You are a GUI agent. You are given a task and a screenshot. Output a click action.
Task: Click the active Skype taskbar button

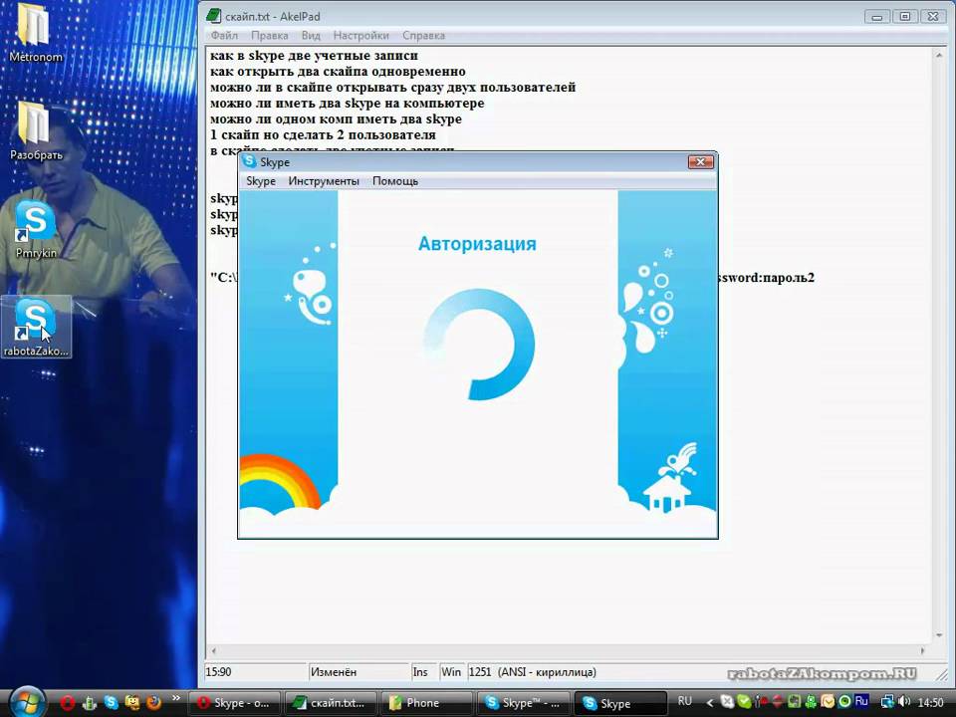(x=618, y=703)
